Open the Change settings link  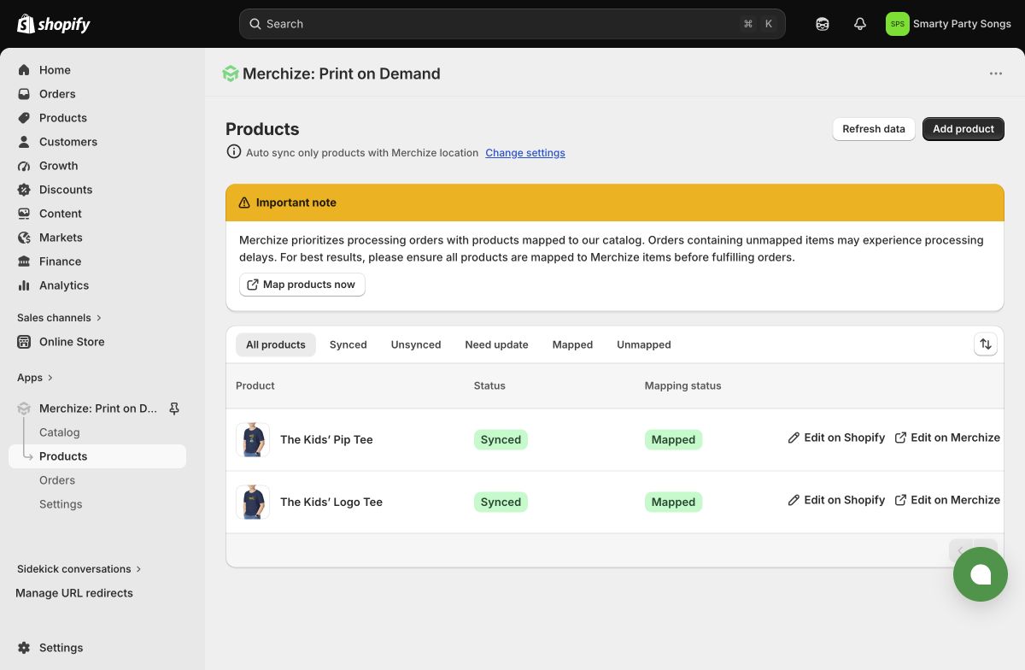(x=525, y=153)
